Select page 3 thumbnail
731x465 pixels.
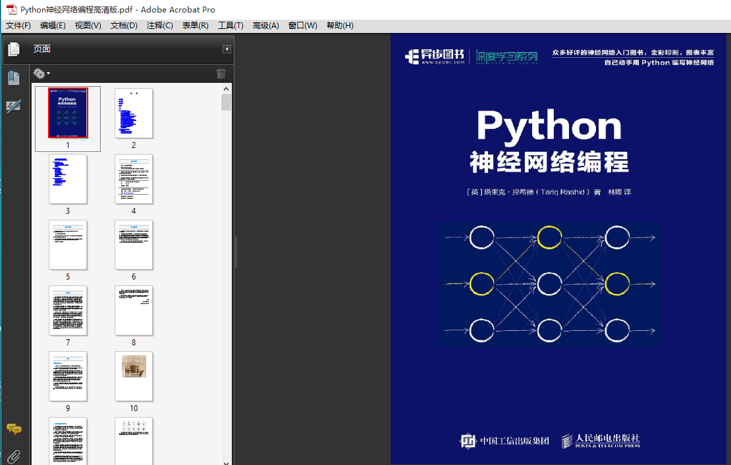click(x=68, y=179)
